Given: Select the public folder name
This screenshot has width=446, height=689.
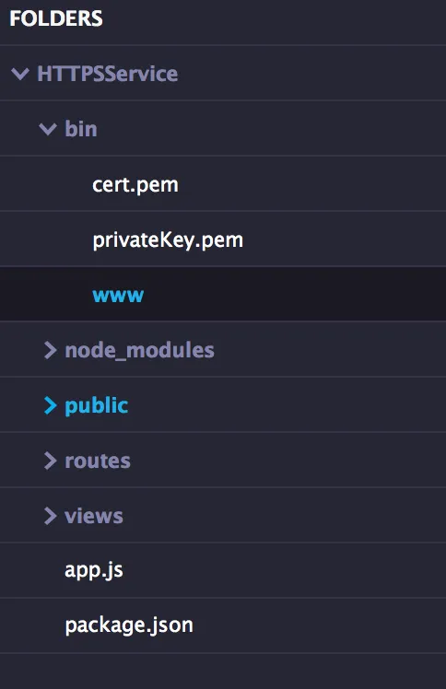Looking at the screenshot, I should coord(96,406).
